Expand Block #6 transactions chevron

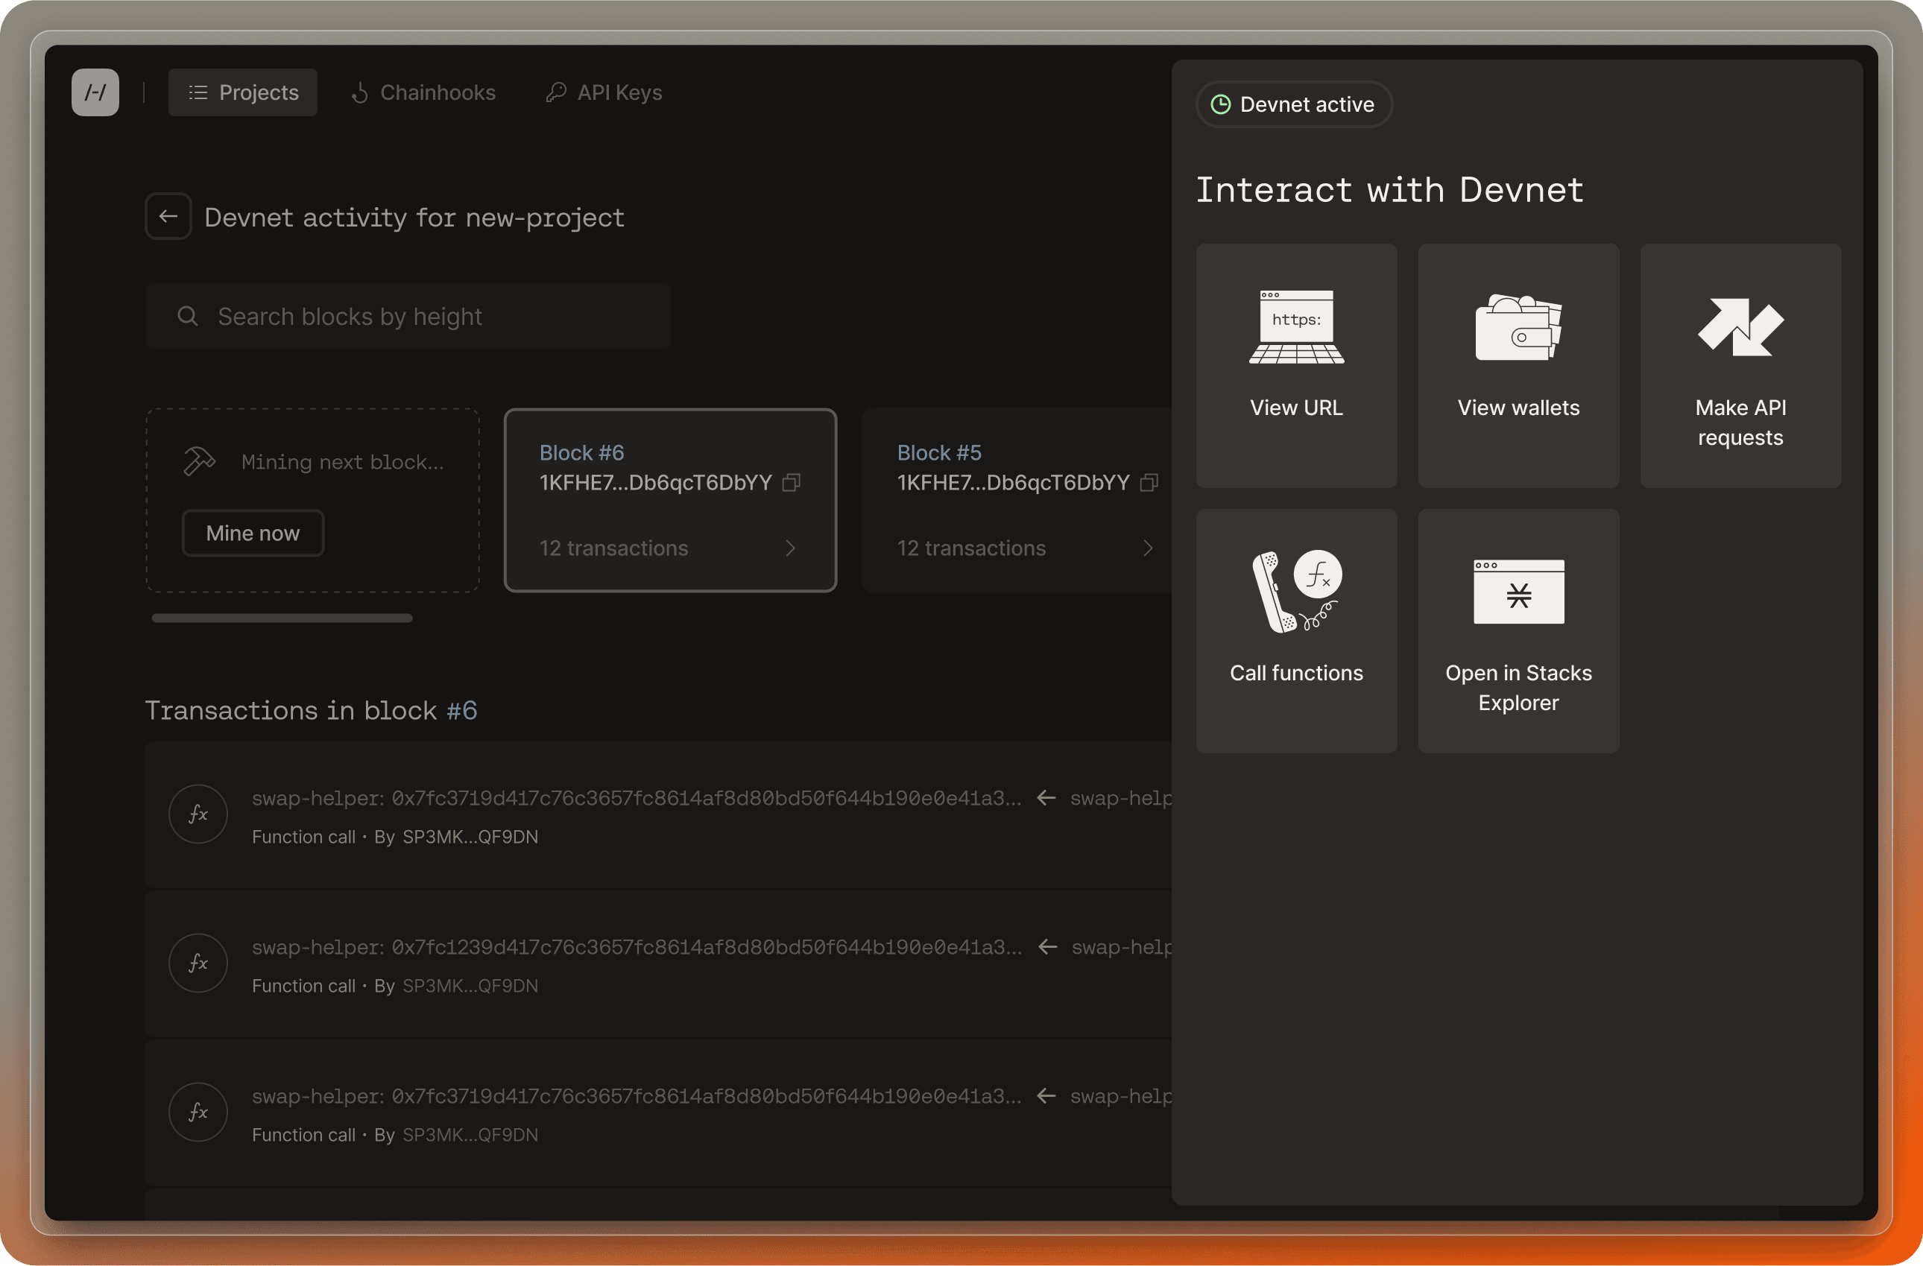[790, 548]
